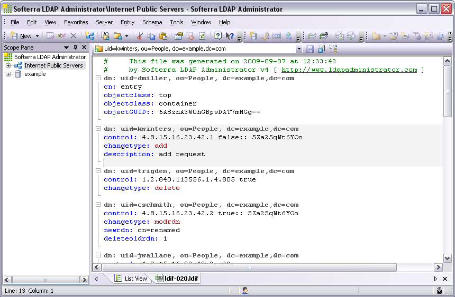Switch to the List View tab

point(131,279)
